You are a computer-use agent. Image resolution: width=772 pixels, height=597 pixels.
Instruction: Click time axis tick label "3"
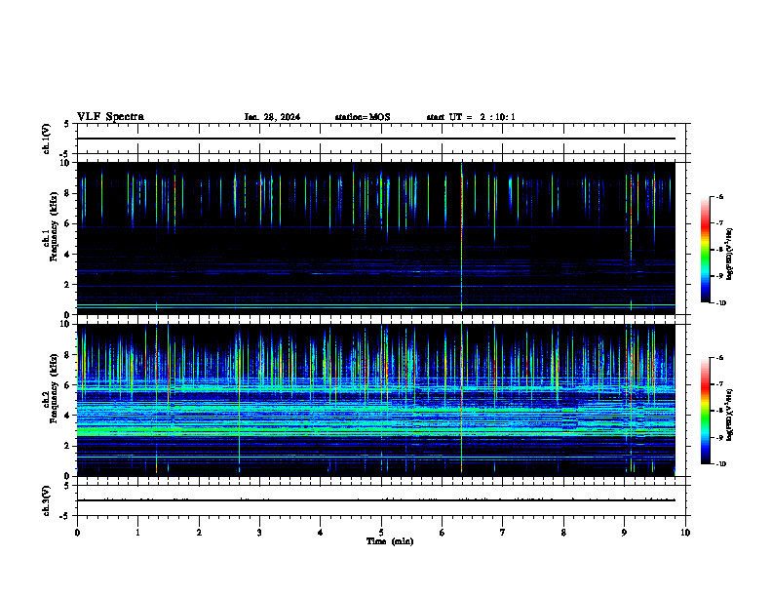tap(259, 533)
